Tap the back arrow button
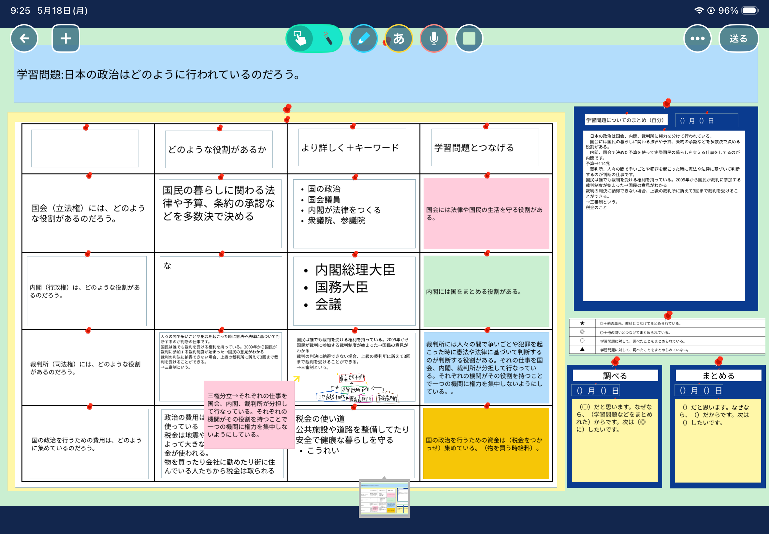 tap(24, 38)
